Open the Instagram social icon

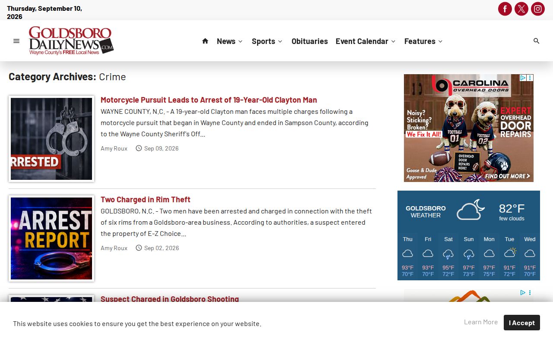tap(538, 9)
